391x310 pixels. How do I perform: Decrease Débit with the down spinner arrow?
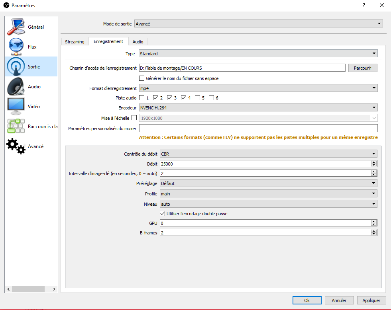[374, 165]
